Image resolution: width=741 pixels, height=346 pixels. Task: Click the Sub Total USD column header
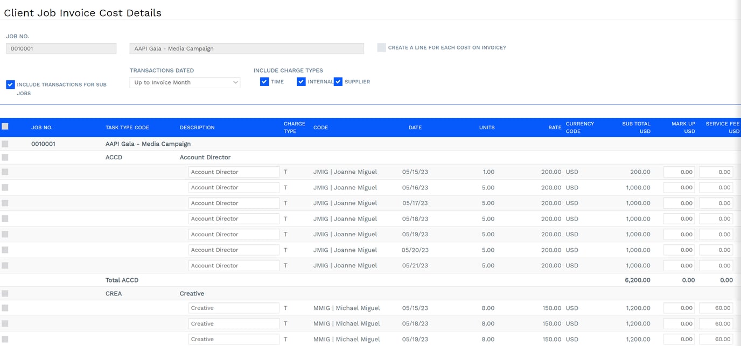[636, 128]
